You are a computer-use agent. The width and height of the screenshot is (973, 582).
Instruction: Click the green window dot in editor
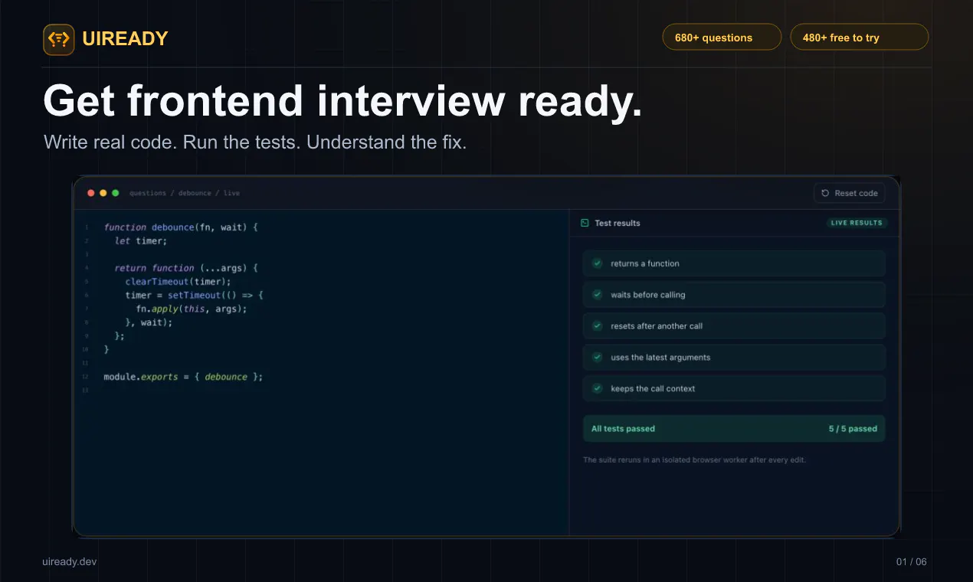click(115, 193)
